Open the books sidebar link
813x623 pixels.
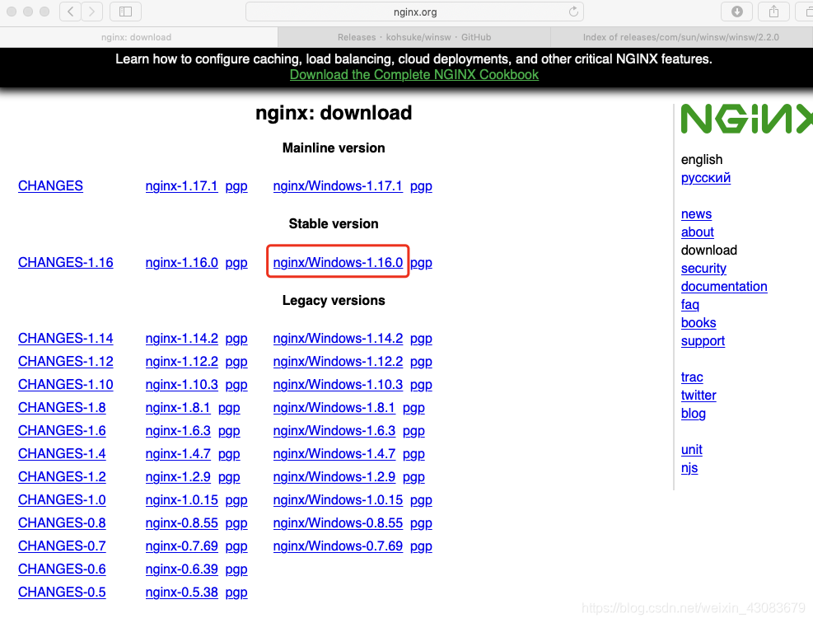tap(699, 323)
